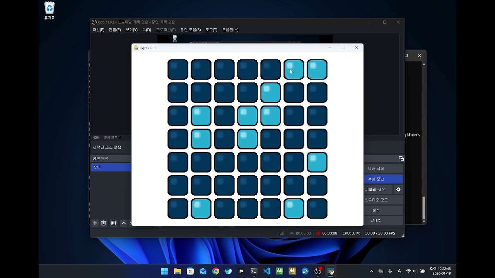Open File Explorer from the taskbar

click(178, 271)
